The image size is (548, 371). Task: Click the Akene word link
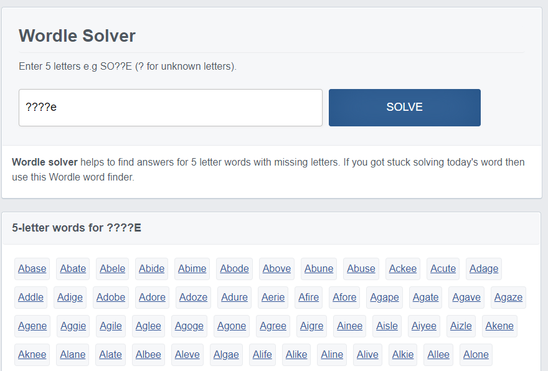[499, 326]
